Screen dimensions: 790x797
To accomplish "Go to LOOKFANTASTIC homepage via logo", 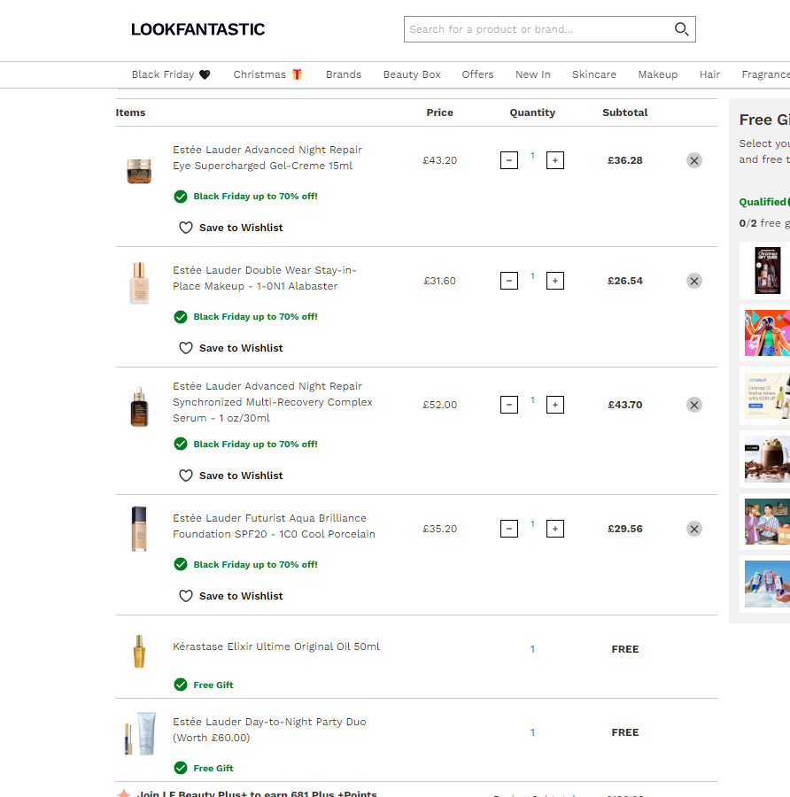I will point(197,29).
